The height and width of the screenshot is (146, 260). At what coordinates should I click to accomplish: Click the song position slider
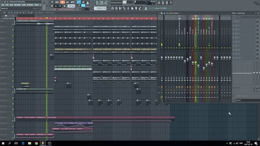[63, 9]
